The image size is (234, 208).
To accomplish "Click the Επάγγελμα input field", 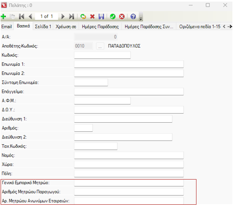I will tap(129, 92).
